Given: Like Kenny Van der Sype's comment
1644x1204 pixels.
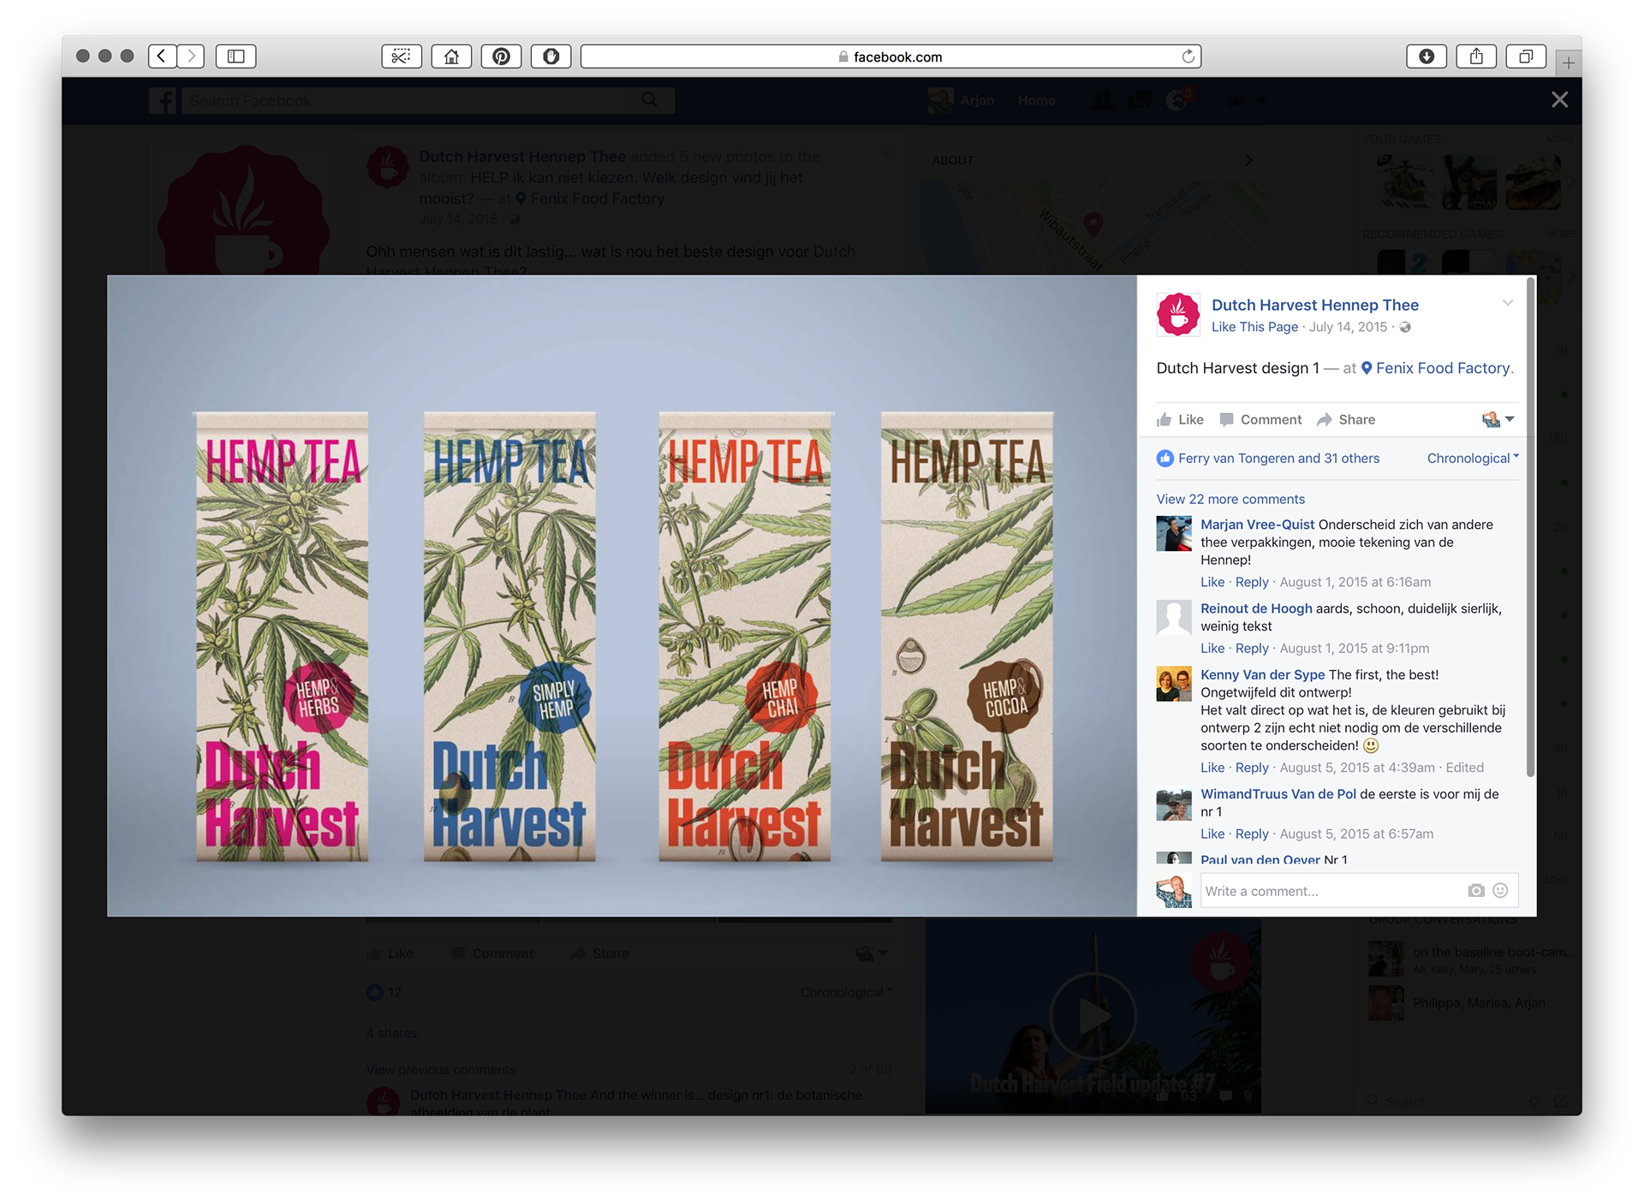Looking at the screenshot, I should [x=1212, y=768].
